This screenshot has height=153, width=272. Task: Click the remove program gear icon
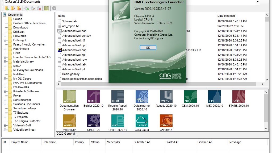[39, 8]
